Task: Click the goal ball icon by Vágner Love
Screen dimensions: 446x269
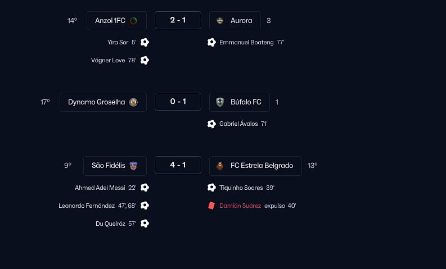Action: pyautogui.click(x=145, y=60)
